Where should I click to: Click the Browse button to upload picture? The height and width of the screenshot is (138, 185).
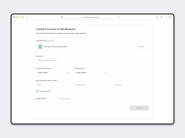click(141, 47)
